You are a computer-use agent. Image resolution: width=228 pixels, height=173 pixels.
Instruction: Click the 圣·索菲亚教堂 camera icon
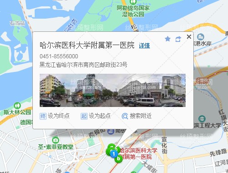click(x=56, y=140)
